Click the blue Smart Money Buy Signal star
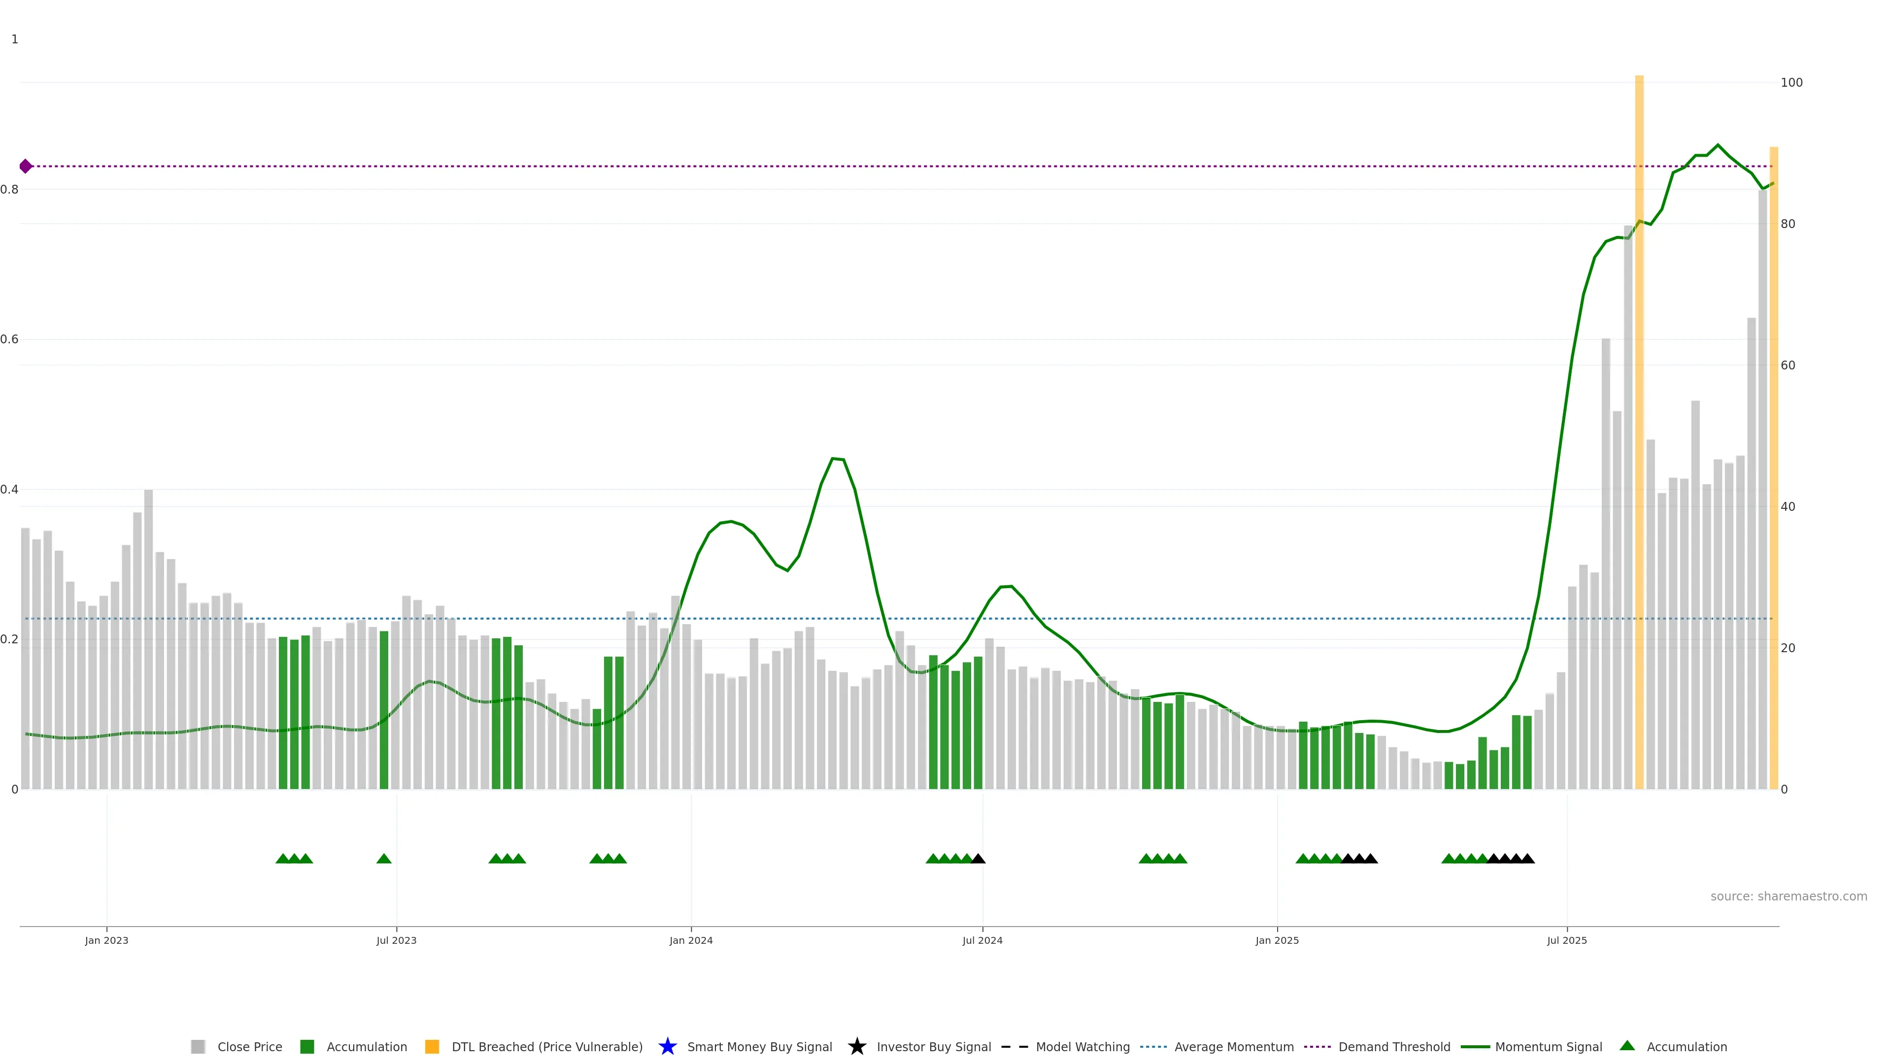 (667, 1046)
